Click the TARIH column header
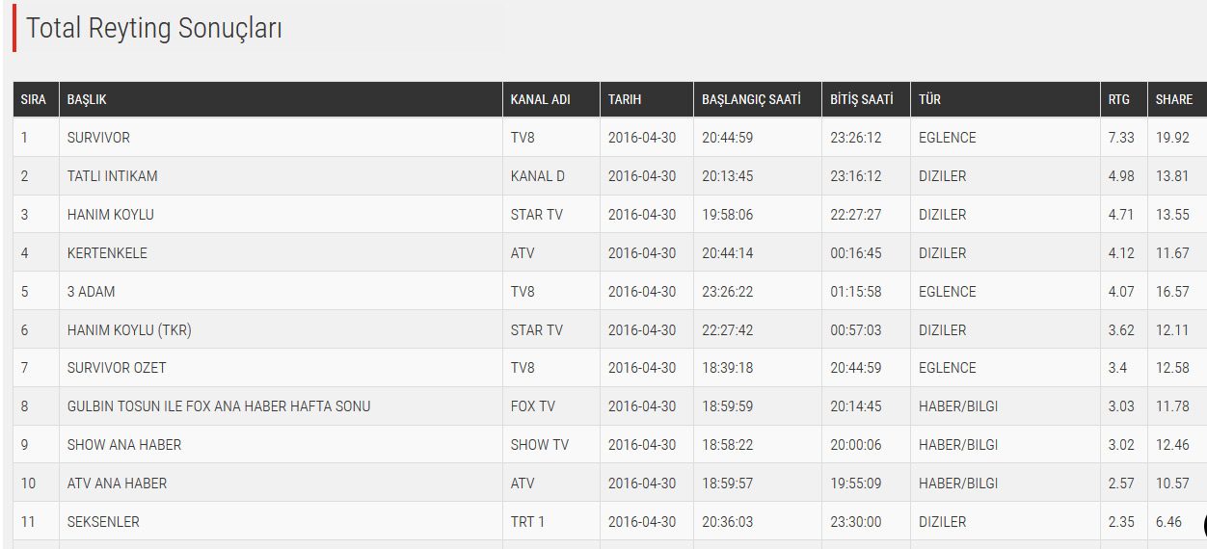Viewport: 1207px width, 549px height. click(x=625, y=99)
